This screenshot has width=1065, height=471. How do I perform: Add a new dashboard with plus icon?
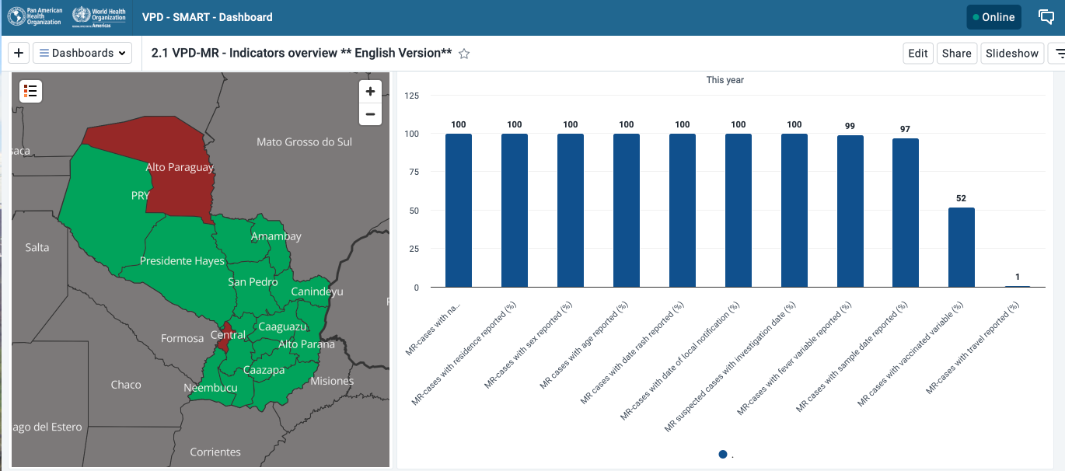(19, 53)
